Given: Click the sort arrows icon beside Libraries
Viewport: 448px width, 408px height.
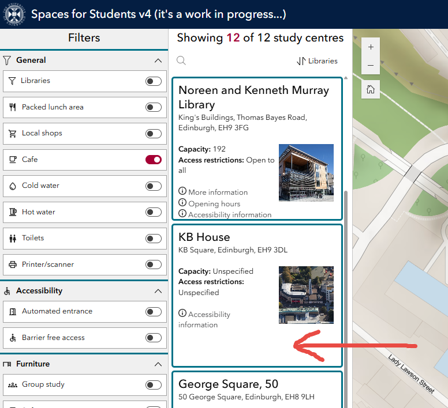Looking at the screenshot, I should [x=301, y=61].
